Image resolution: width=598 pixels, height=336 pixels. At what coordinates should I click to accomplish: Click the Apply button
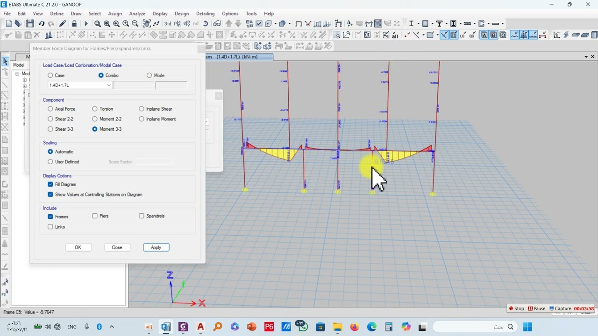click(156, 247)
